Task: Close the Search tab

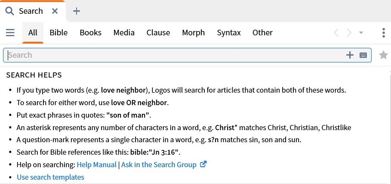Action: [x=55, y=11]
